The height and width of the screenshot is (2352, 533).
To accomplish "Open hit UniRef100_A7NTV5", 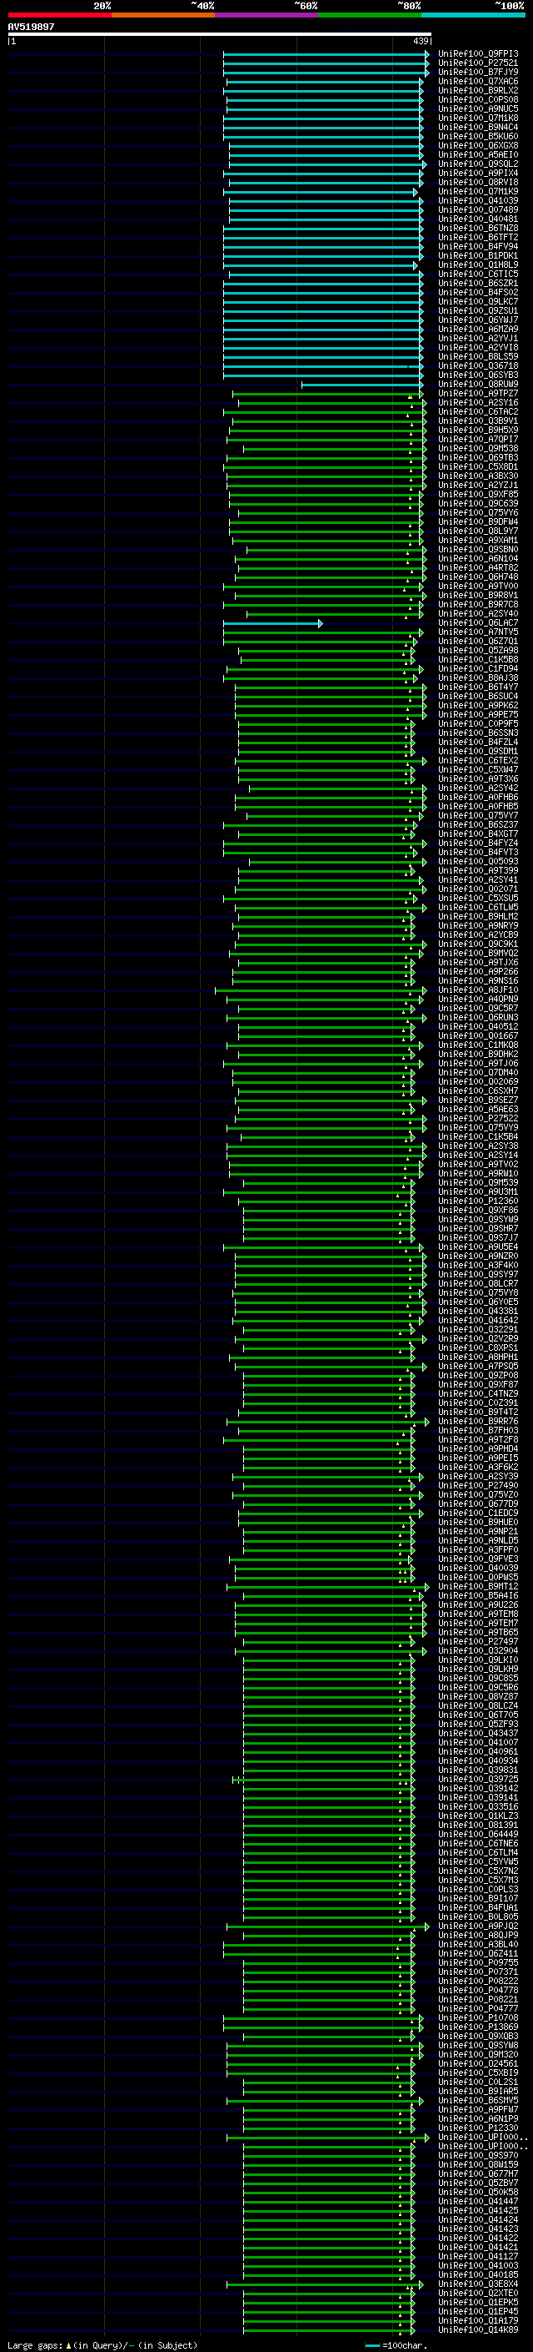I will coord(477,632).
